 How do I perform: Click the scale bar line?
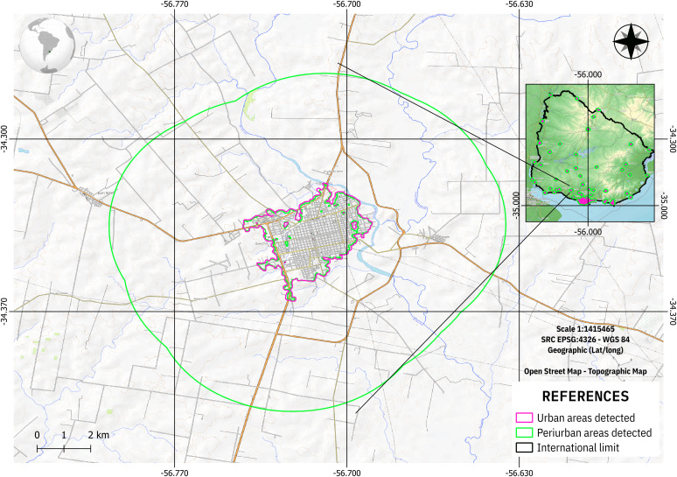pyautogui.click(x=64, y=448)
